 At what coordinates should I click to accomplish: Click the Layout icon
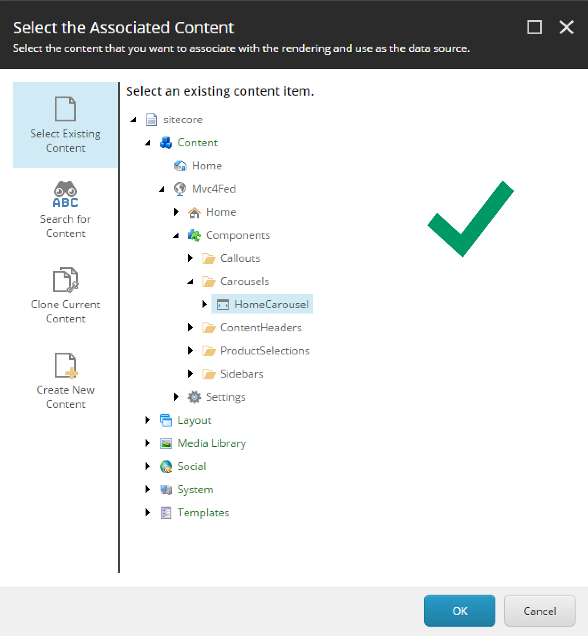point(165,420)
